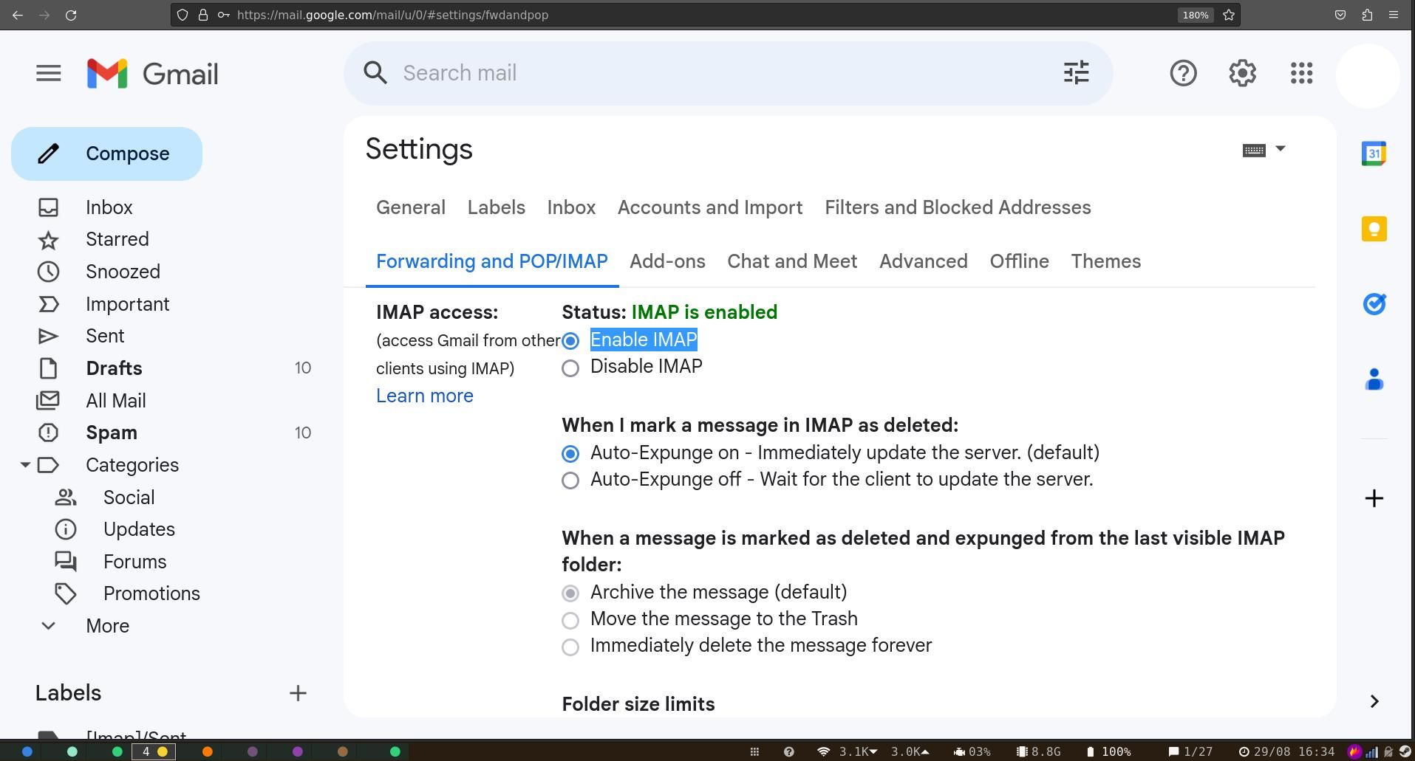
Task: Open the Google apps grid
Action: (x=1301, y=73)
